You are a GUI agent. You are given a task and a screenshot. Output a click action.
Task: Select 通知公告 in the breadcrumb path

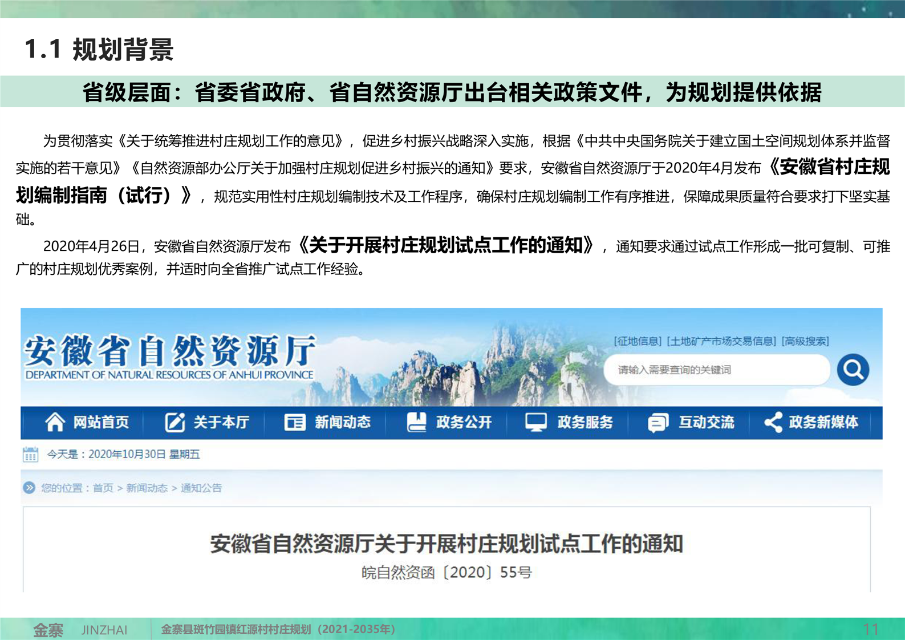point(201,488)
